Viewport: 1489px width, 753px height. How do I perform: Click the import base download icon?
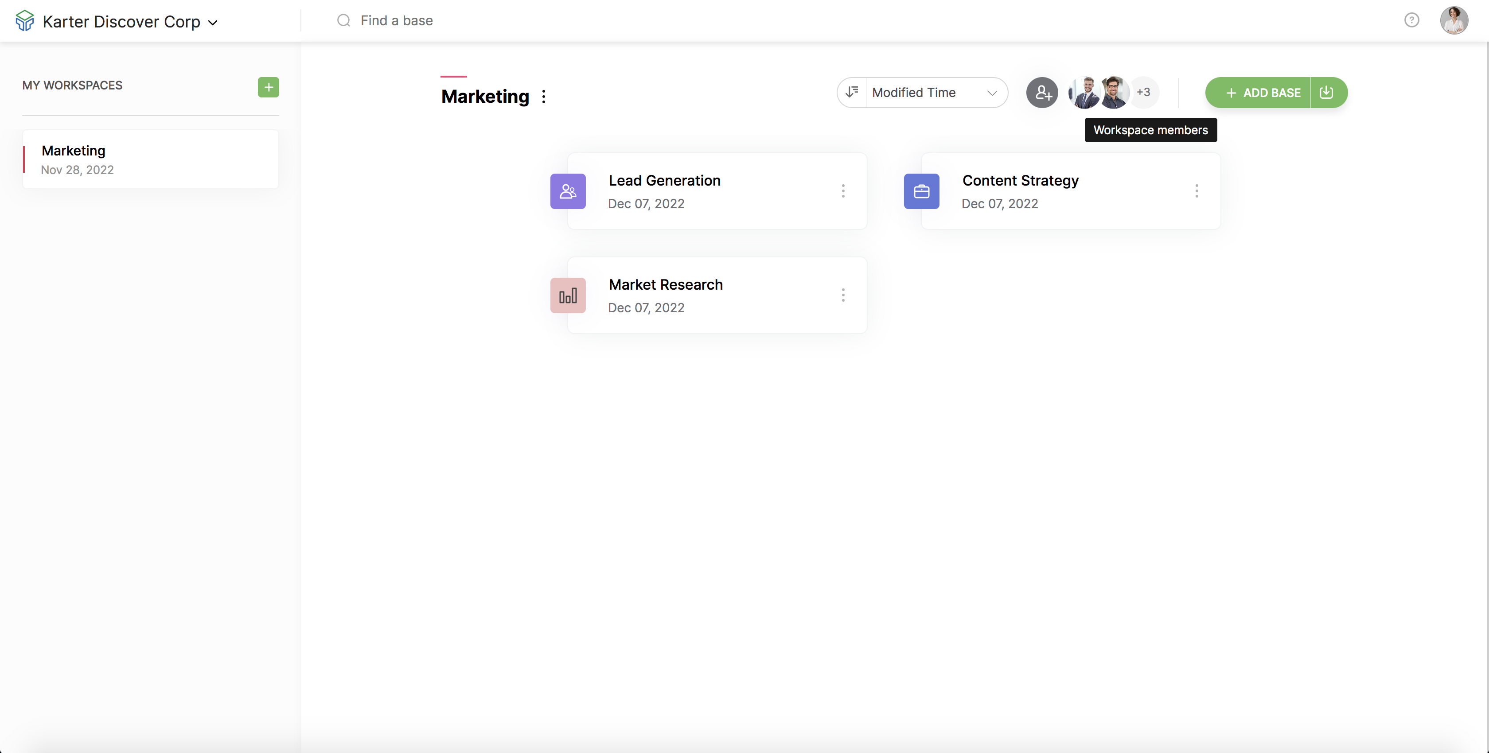(x=1326, y=93)
